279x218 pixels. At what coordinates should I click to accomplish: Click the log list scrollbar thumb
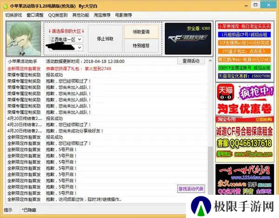pos(210,171)
